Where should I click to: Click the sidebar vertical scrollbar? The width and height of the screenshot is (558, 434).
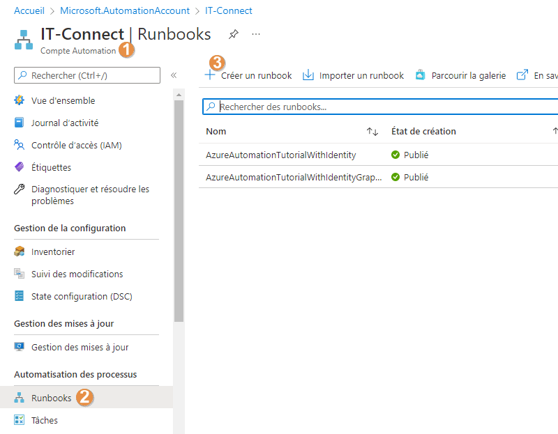coord(179,209)
